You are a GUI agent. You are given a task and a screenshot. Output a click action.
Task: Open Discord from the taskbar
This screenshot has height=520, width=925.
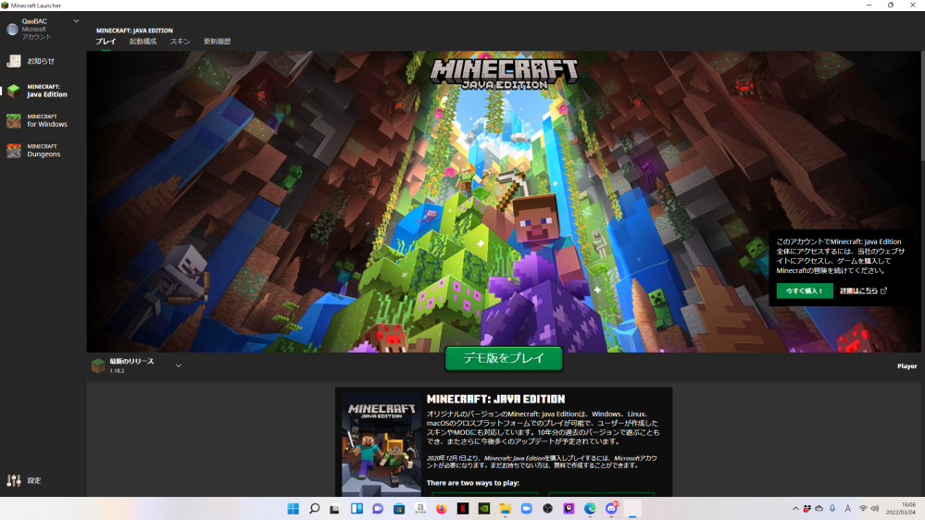click(611, 509)
